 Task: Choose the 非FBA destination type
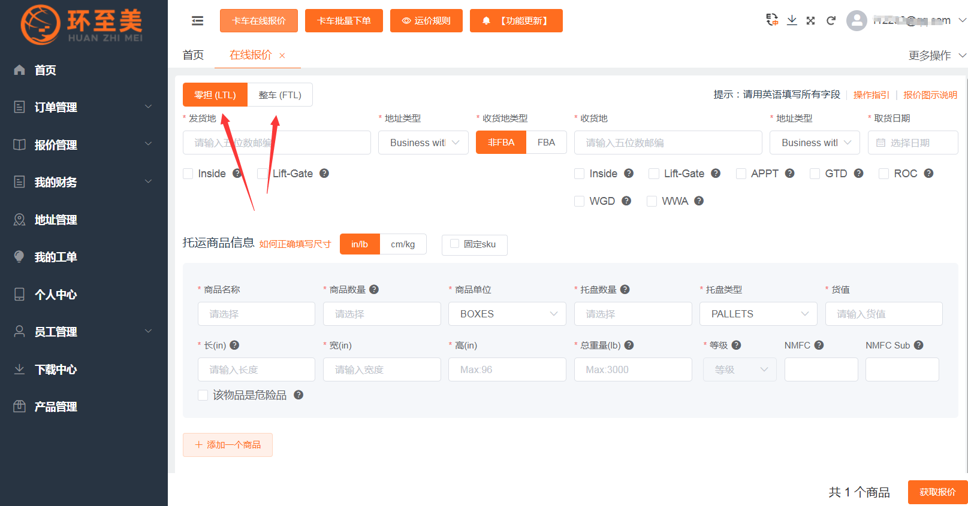(x=501, y=143)
